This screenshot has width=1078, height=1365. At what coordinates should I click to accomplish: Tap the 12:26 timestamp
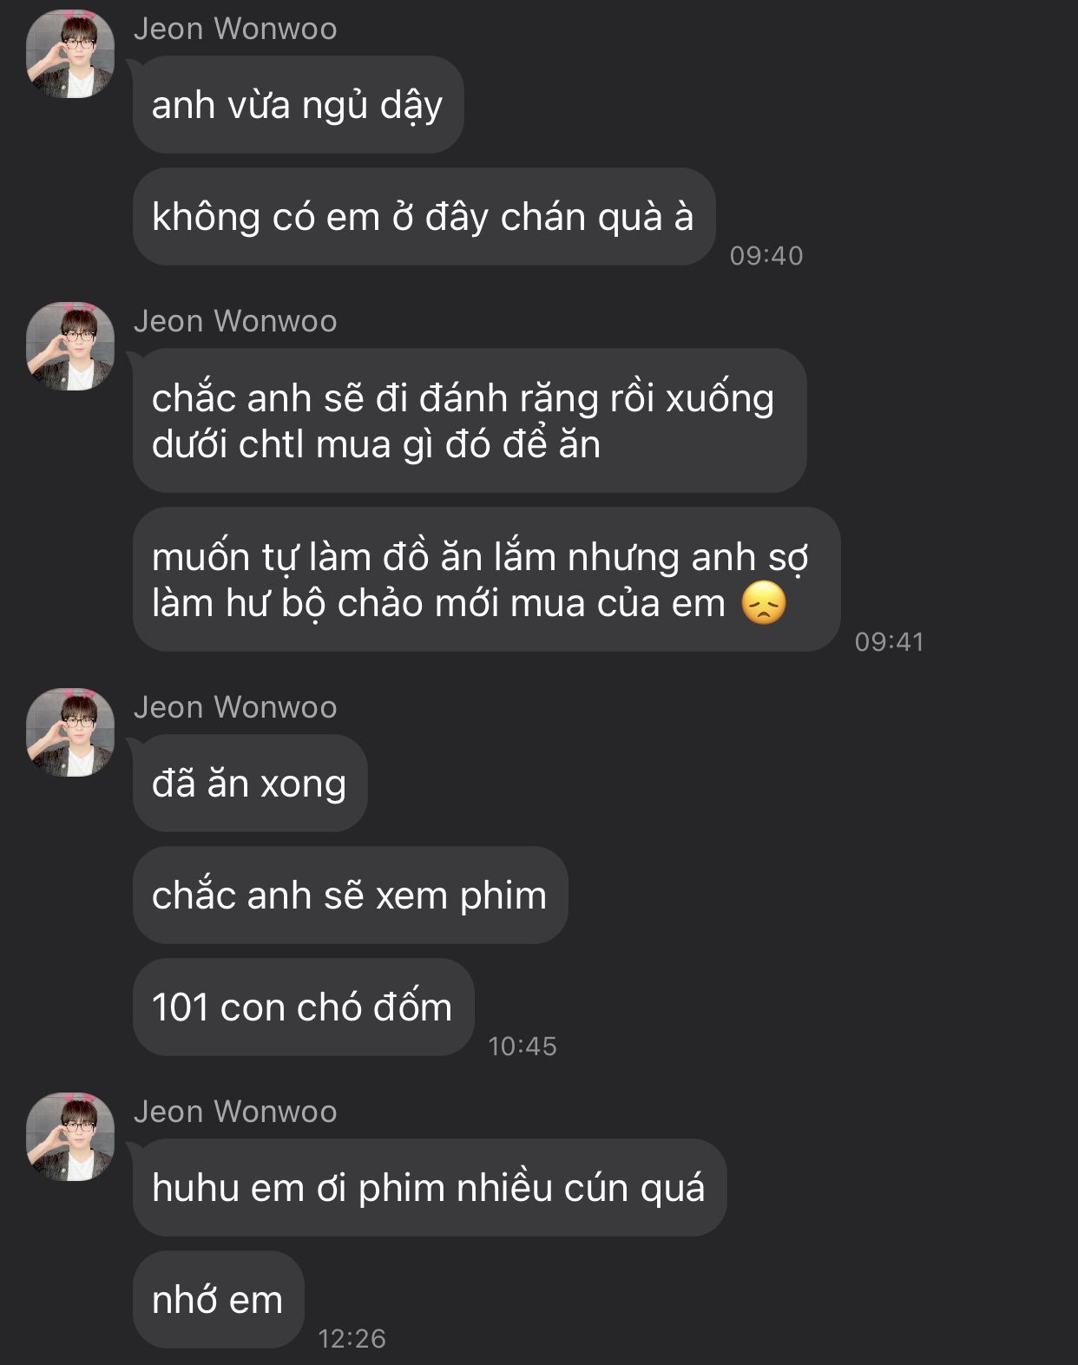click(352, 1339)
